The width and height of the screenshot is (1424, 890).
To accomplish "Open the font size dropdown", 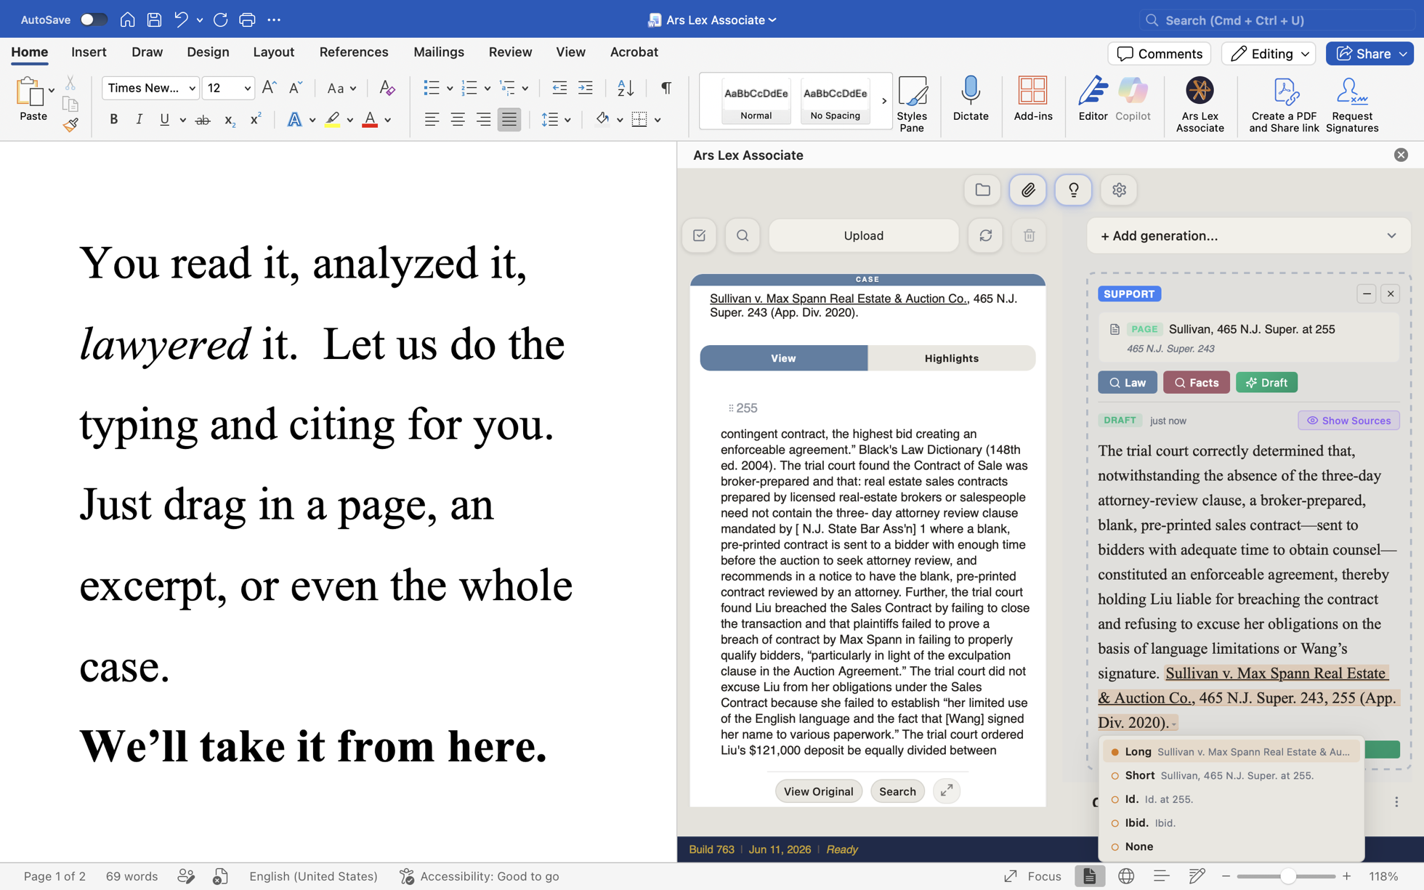I will [247, 88].
